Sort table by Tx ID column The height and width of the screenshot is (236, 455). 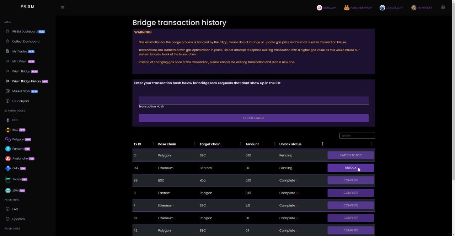point(143,144)
